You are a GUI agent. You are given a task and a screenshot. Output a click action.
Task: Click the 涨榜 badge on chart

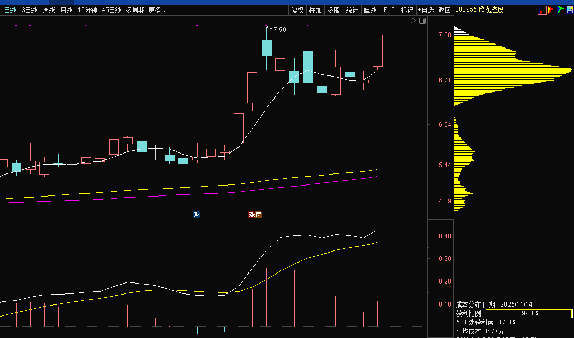point(255,215)
